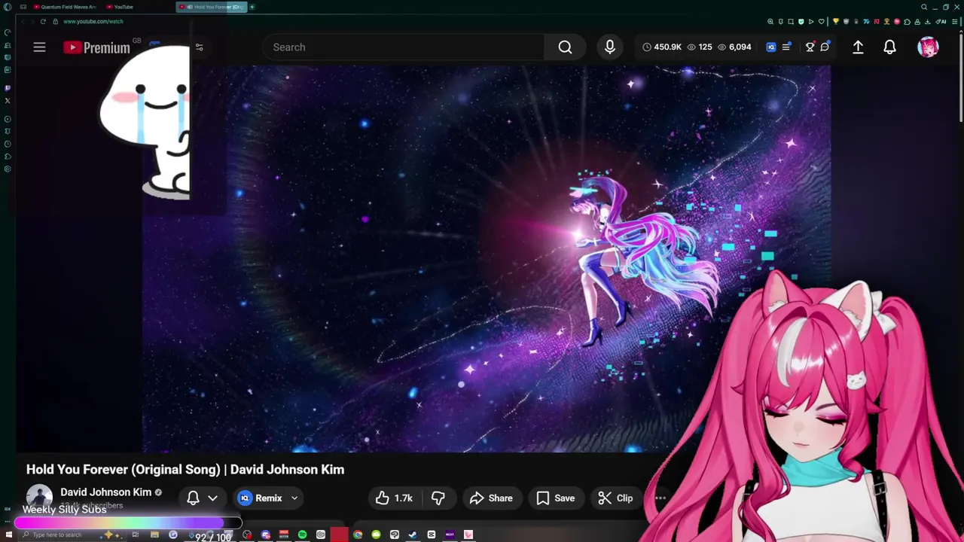Viewport: 964px width, 542px height.
Task: Open the vidIQ extension icon in header
Action: pyautogui.click(x=771, y=47)
